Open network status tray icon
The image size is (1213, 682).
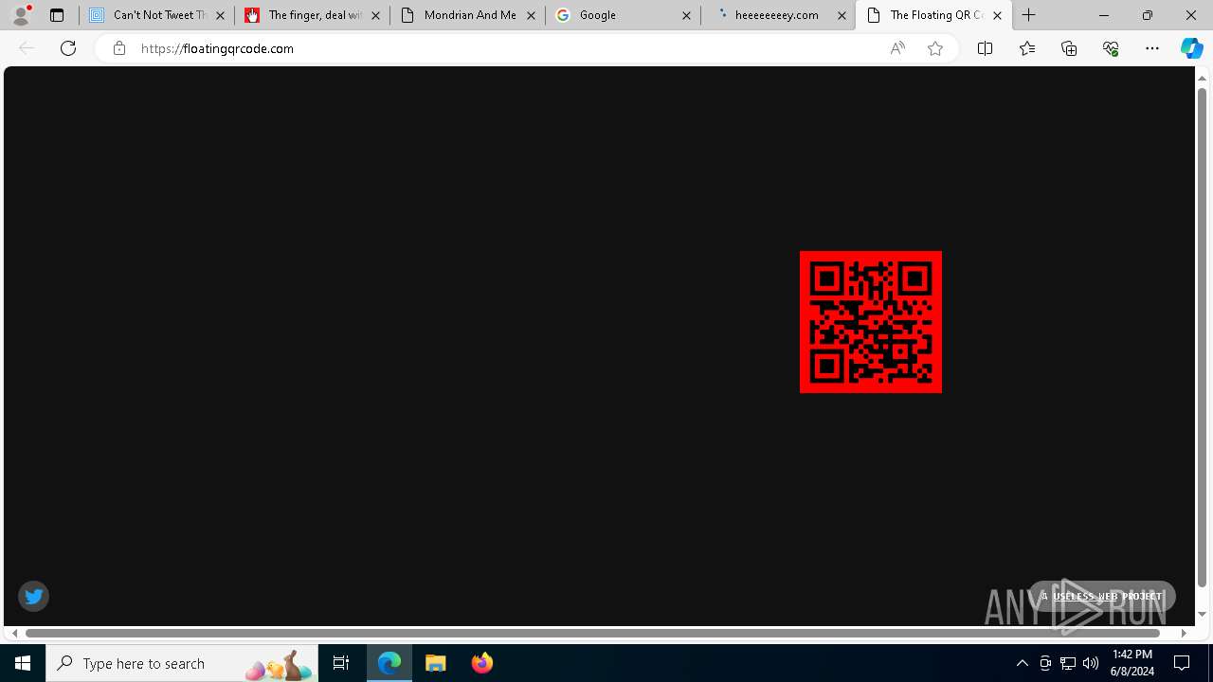(x=1068, y=663)
